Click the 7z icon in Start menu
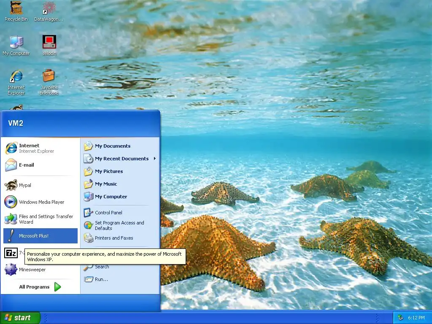 (x=11, y=253)
